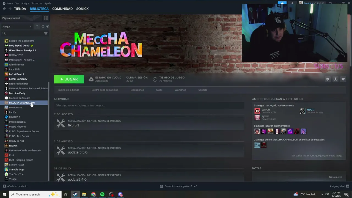
Task: Open Google Chrome from the taskbar
Action: pos(93,194)
